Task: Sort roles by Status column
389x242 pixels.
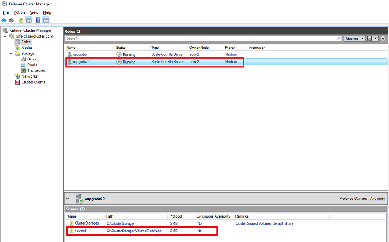Action: (x=121, y=48)
